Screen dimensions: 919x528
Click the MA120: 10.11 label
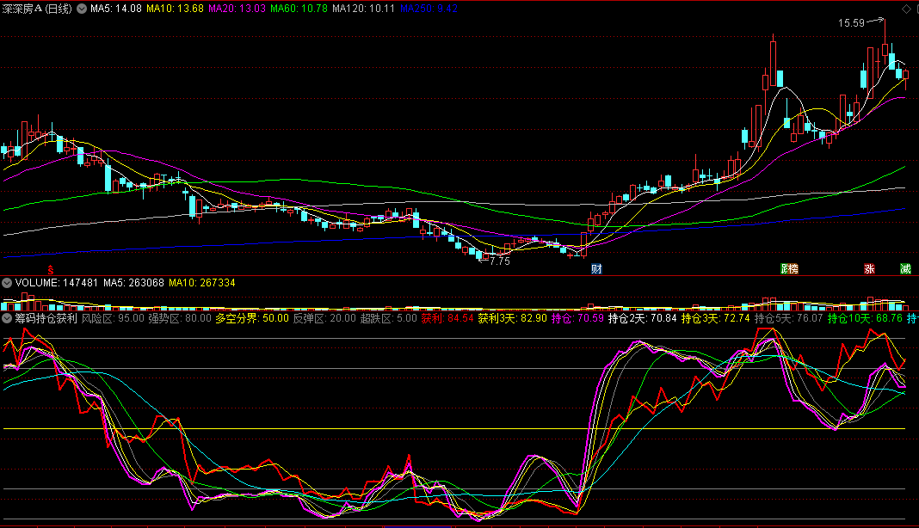tap(363, 9)
